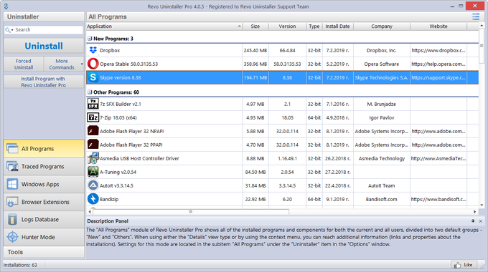Open the More Commands dropdown arrow
Screen dimensions: 488x272
pos(82,64)
